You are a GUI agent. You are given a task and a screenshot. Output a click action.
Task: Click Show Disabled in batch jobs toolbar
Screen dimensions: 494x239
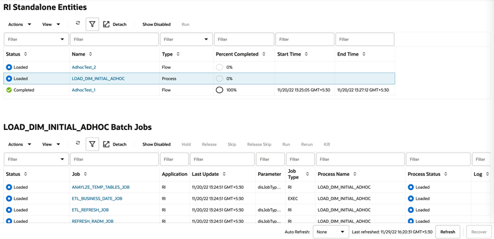pyautogui.click(x=156, y=144)
